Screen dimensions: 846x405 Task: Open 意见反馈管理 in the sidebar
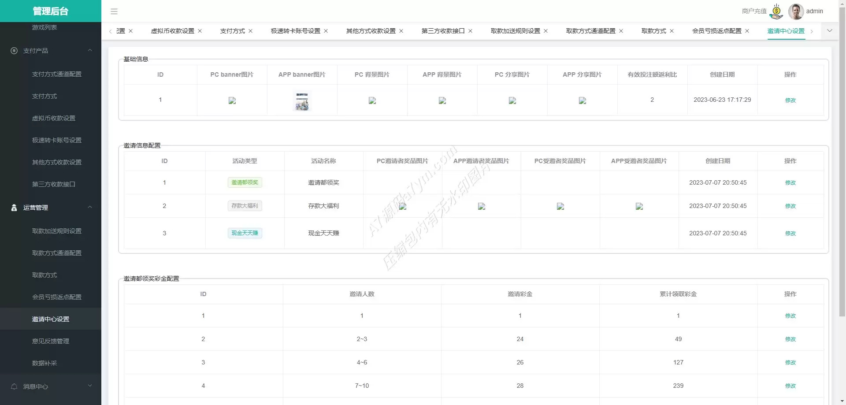point(51,341)
